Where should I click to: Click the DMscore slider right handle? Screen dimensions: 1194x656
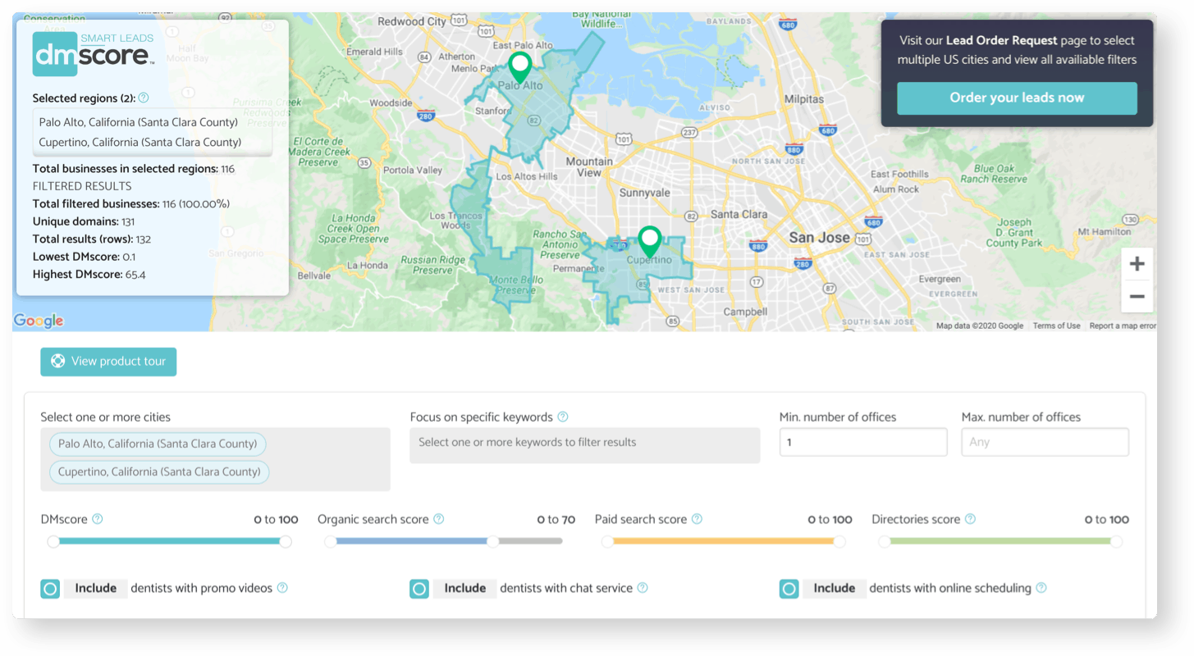[x=285, y=541]
